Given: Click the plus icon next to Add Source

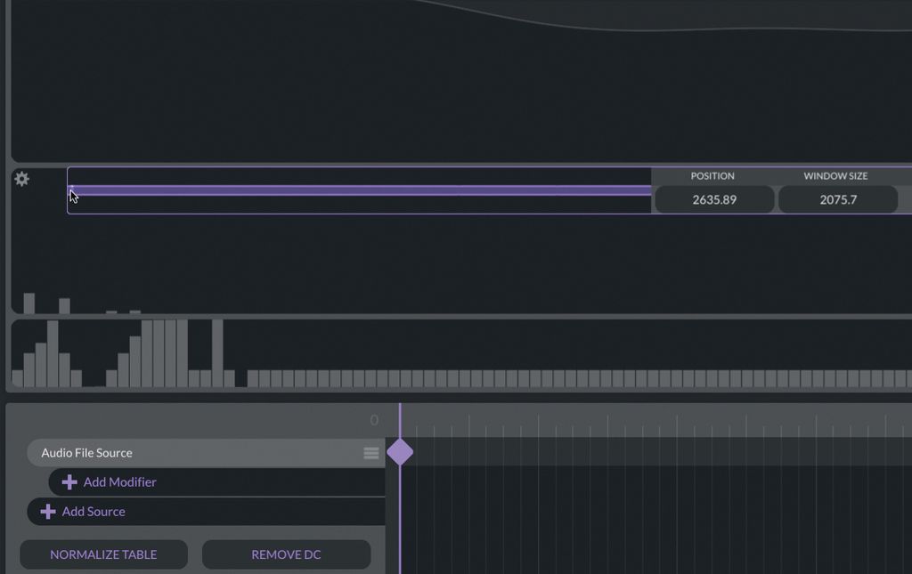Looking at the screenshot, I should pyautogui.click(x=49, y=511).
